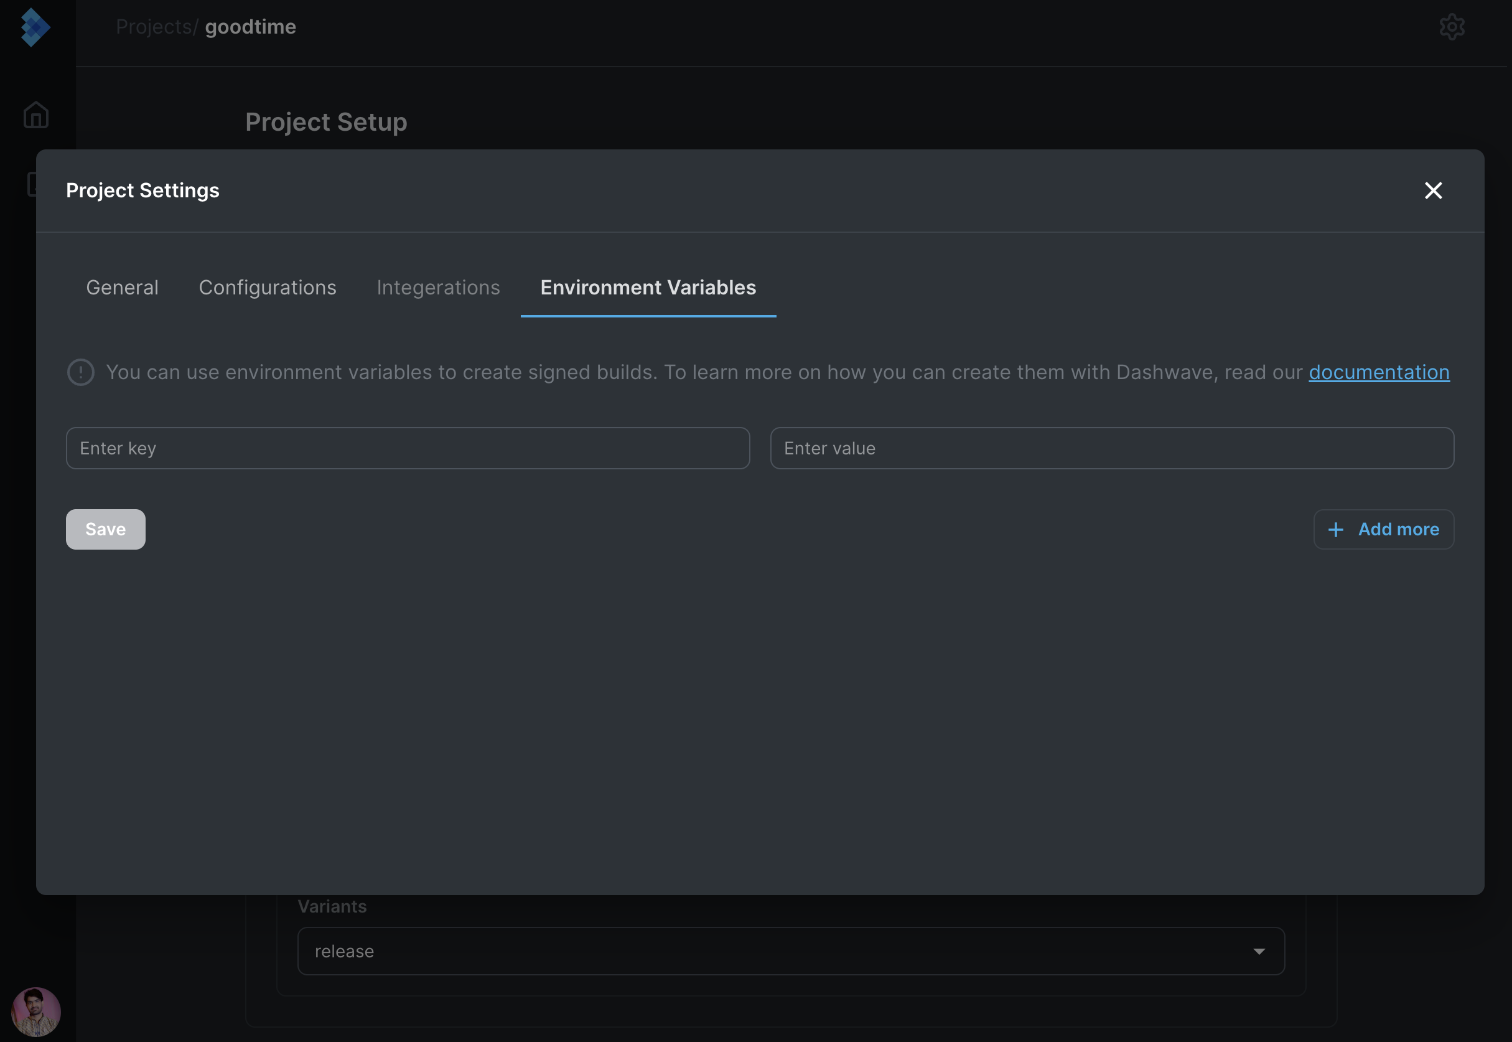Screen dimensions: 1512x1042
Task: Open the home icon in sidebar
Action: 36,115
